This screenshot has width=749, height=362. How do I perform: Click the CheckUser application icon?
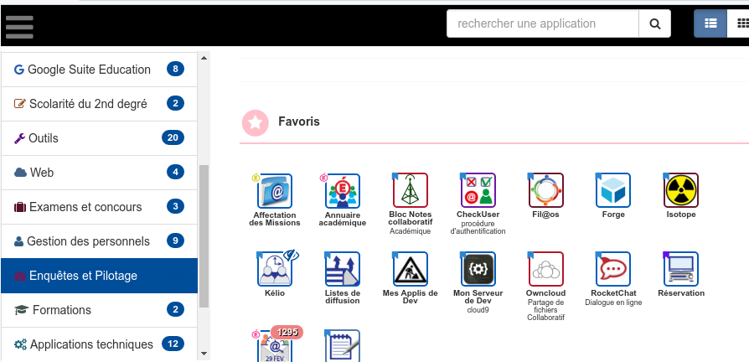coord(478,191)
